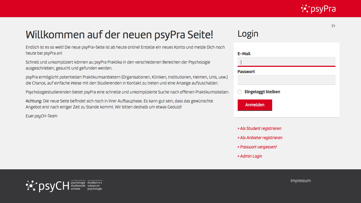361x203 pixels.
Task: Click the bold Achtung: warning text
Action: point(34,101)
